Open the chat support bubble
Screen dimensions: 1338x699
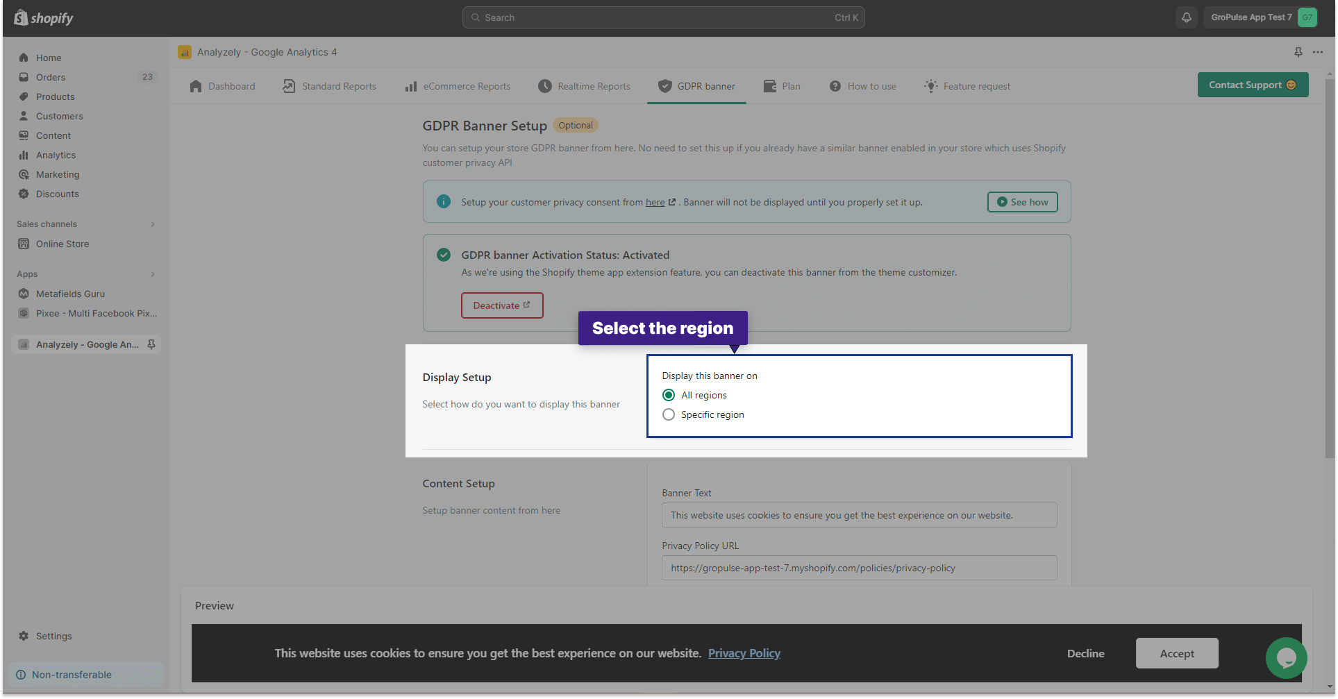coord(1287,657)
